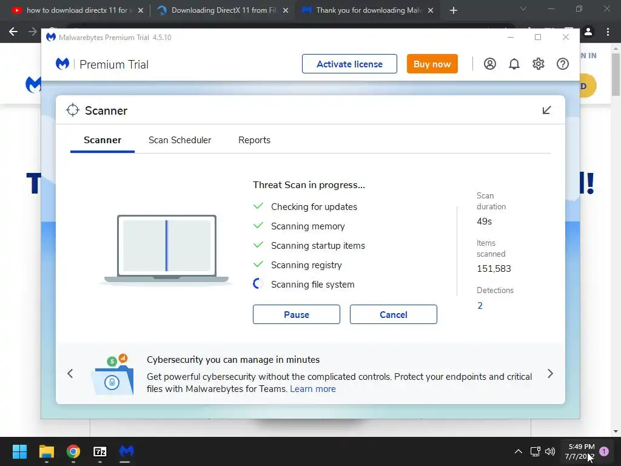Click the Threat Scan in progress heading
This screenshot has height=466, width=621.
coord(309,185)
